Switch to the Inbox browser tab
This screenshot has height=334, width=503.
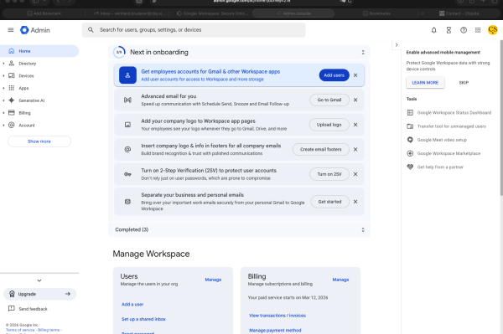pos(129,13)
